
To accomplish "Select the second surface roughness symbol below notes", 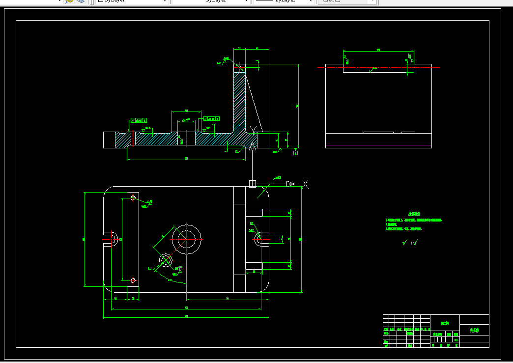I will pos(415,242).
